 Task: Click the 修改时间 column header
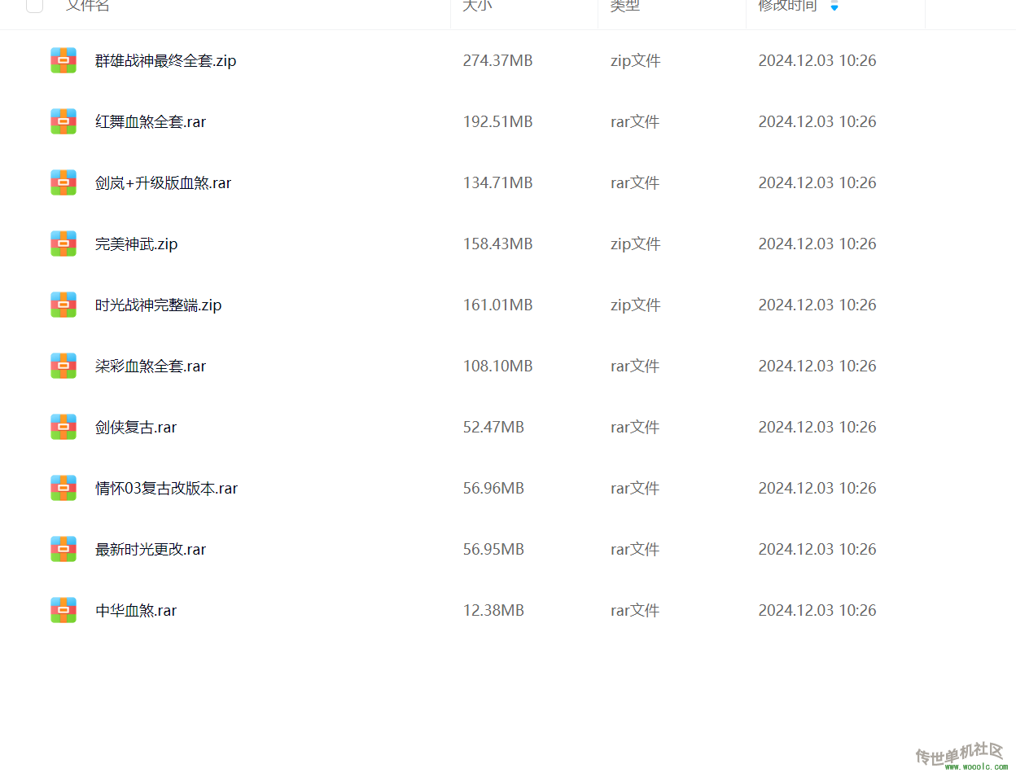(x=787, y=5)
